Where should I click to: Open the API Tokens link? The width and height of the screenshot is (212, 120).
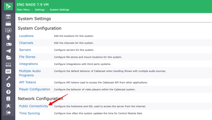coord(27,82)
